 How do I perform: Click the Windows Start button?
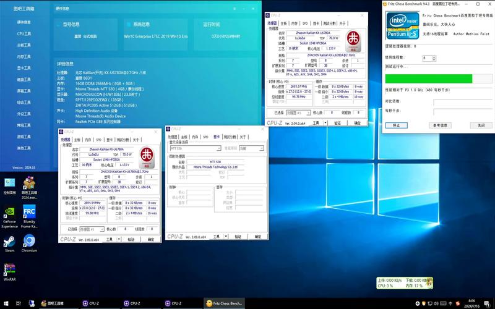[5, 303]
